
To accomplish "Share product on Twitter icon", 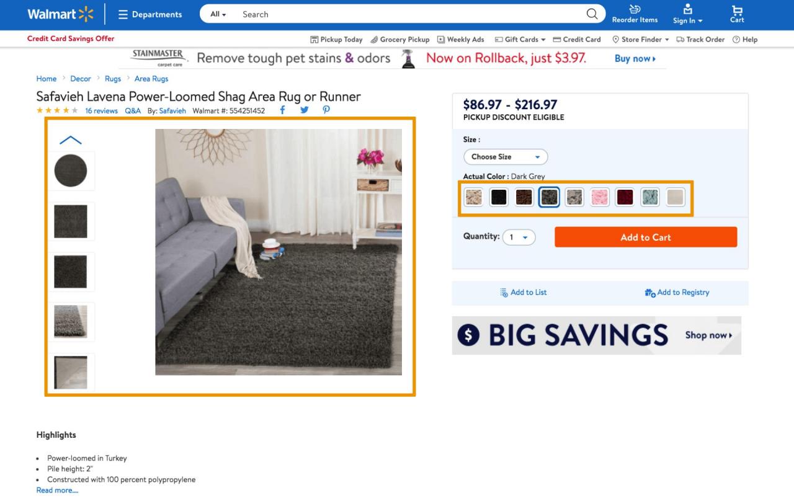I will pos(304,110).
